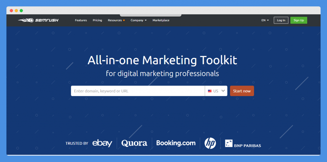
Task: Click the 'for digital marketing professionals' subtitle
Action: point(163,73)
